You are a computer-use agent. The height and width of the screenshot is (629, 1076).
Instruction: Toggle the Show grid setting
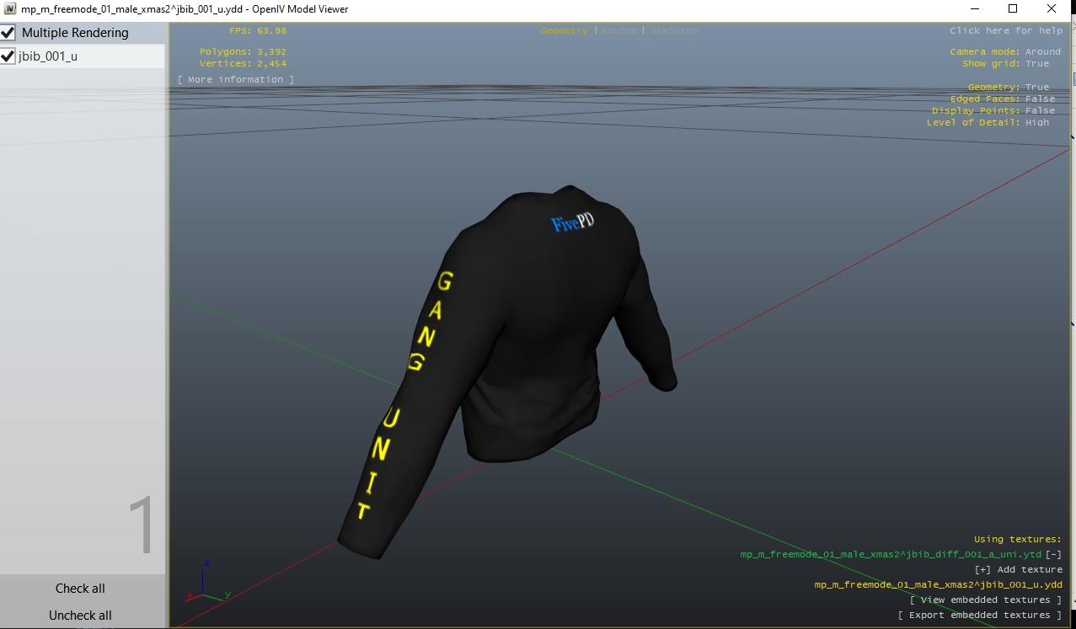(1037, 63)
